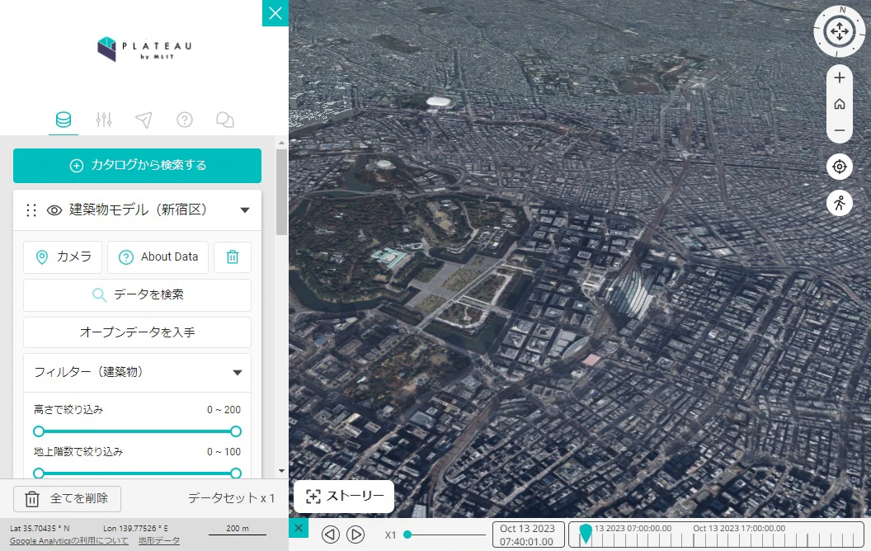Click オープンデータを入手 button

[137, 332]
